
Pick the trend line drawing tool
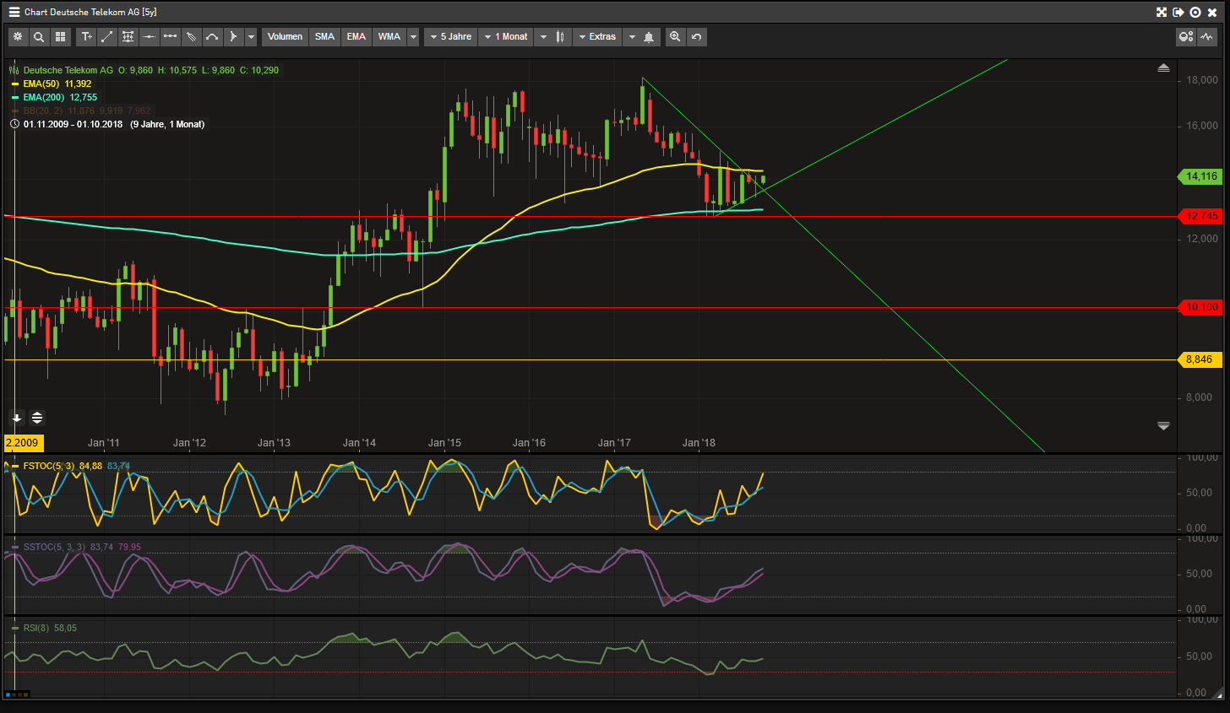coord(107,37)
